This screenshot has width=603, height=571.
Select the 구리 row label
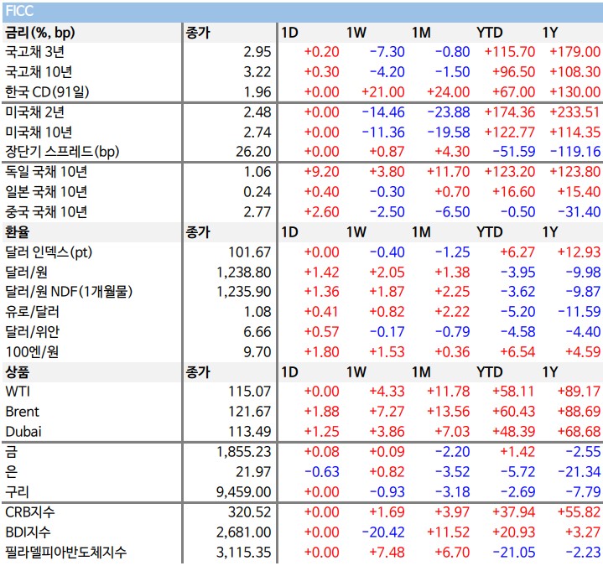(x=17, y=492)
